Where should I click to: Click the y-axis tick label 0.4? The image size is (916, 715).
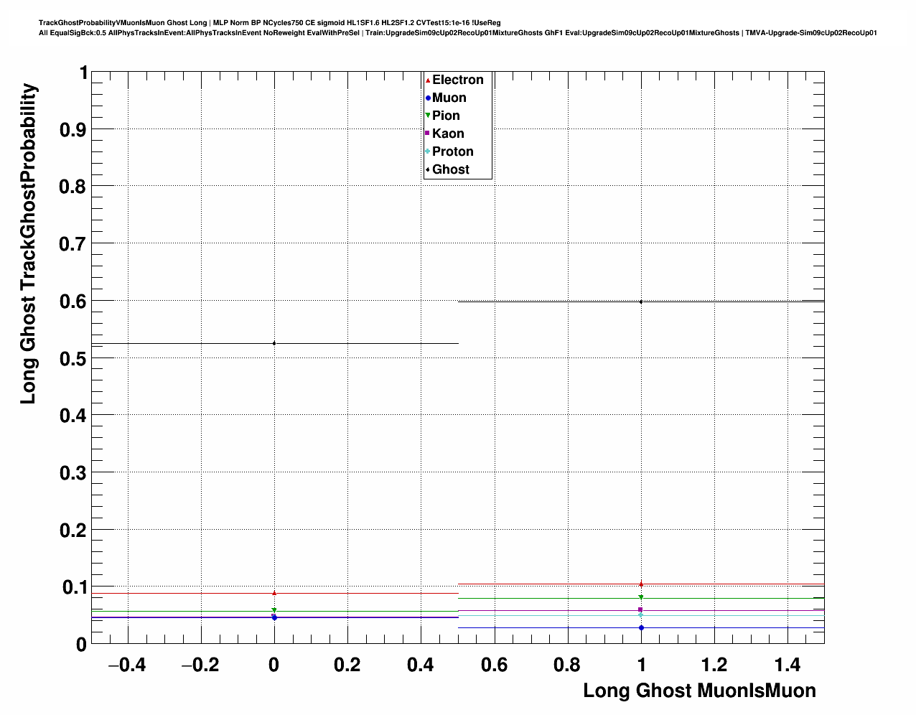[x=73, y=416]
